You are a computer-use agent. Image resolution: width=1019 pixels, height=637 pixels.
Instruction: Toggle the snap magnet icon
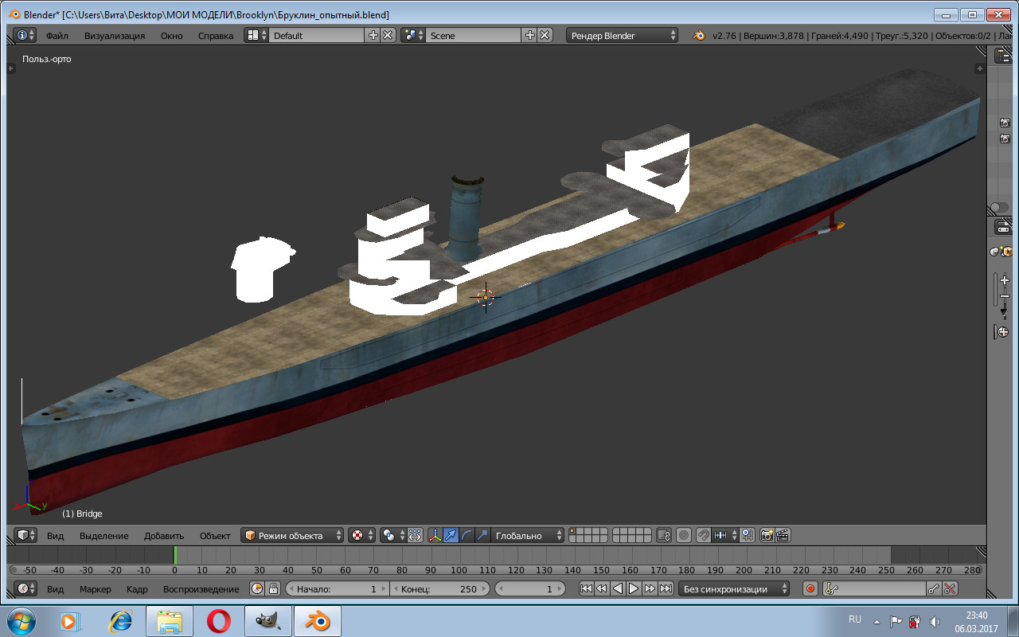pyautogui.click(x=703, y=535)
